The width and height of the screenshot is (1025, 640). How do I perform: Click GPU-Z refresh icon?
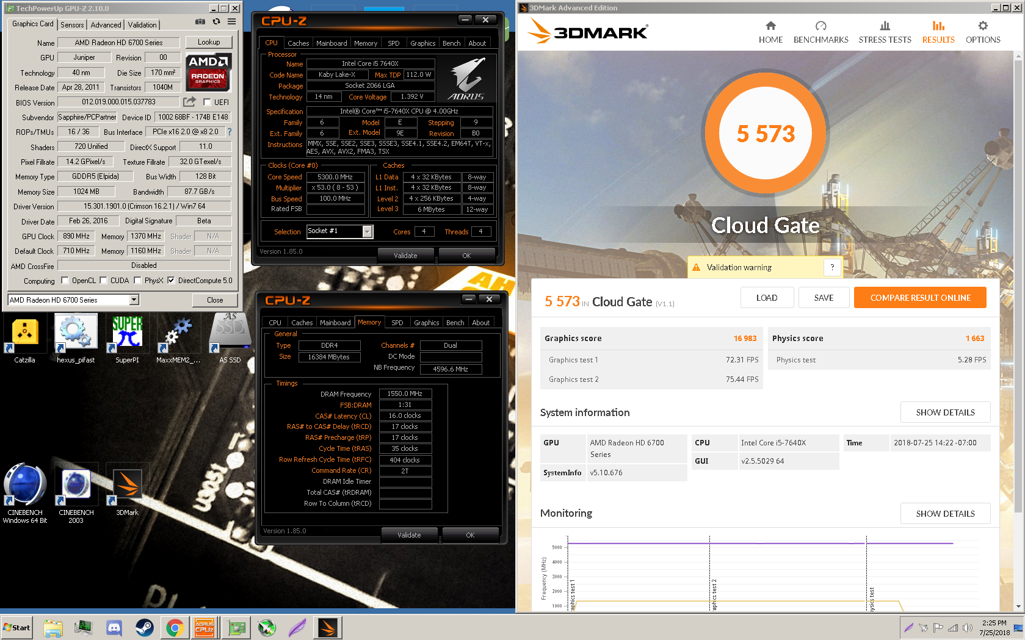click(x=216, y=22)
